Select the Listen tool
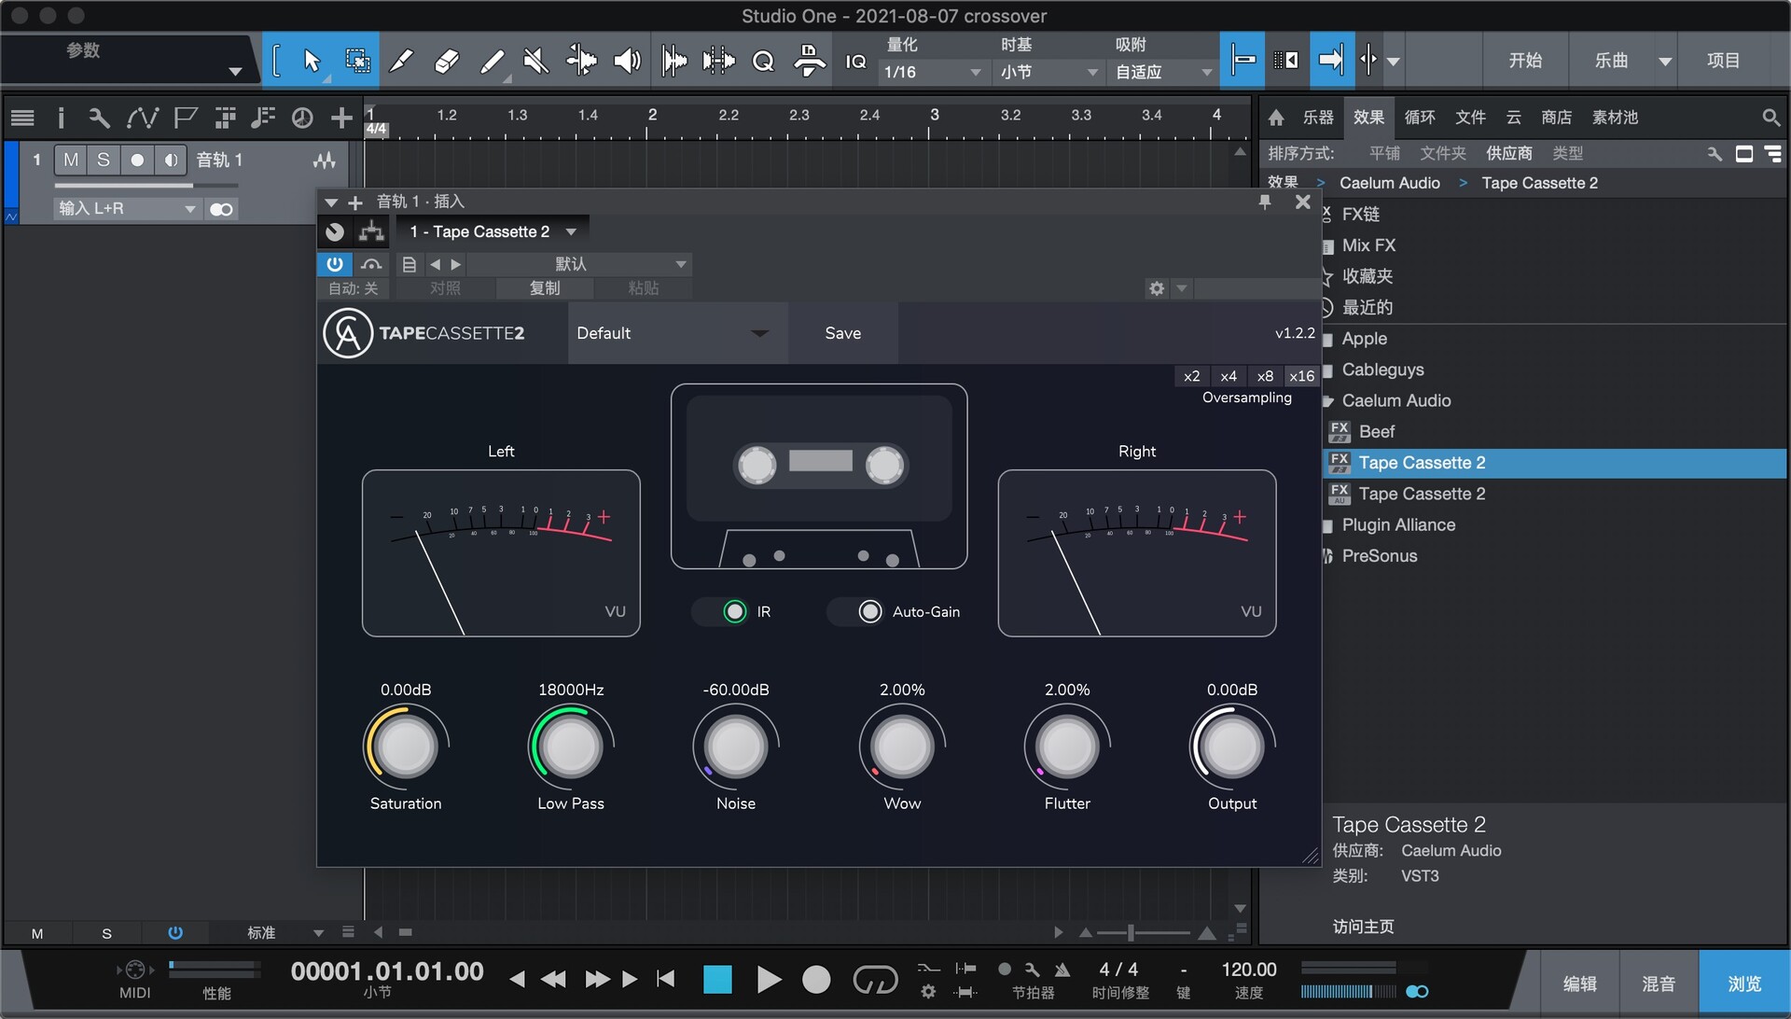The image size is (1791, 1019). click(x=626, y=61)
